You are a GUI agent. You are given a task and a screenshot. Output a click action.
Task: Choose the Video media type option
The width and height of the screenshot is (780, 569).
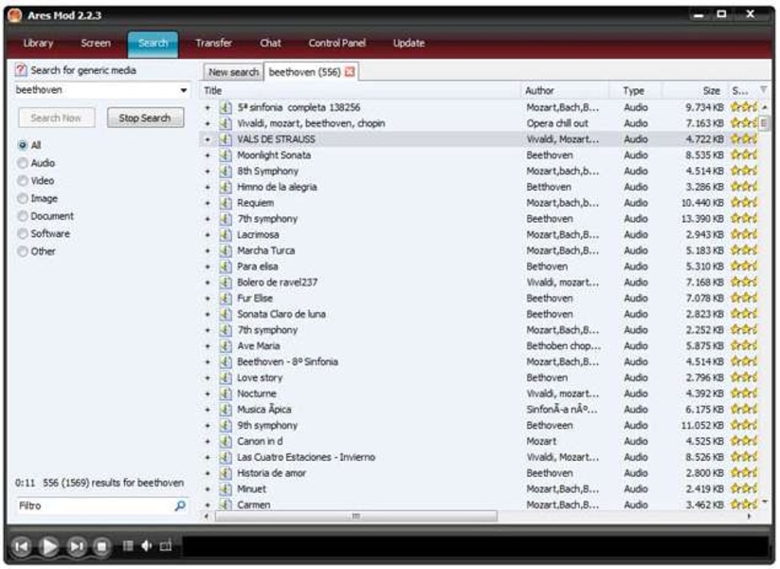point(23,180)
